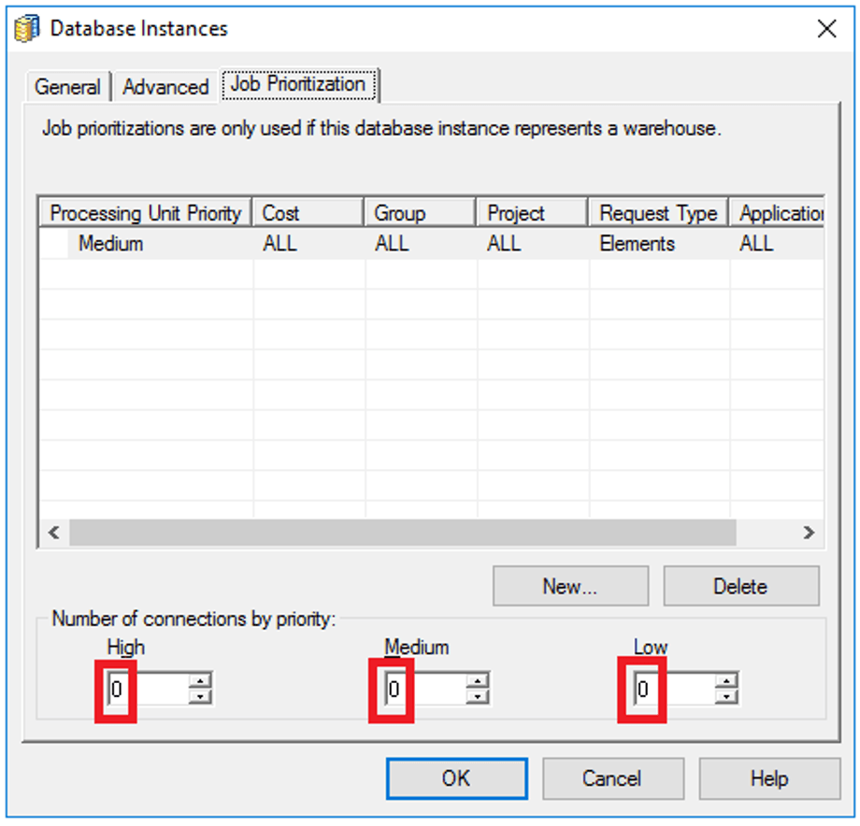
Task: Click the High connections input field
Action: tap(148, 691)
